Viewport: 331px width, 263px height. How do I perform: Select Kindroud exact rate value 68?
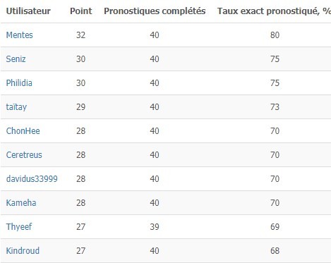tap(275, 251)
